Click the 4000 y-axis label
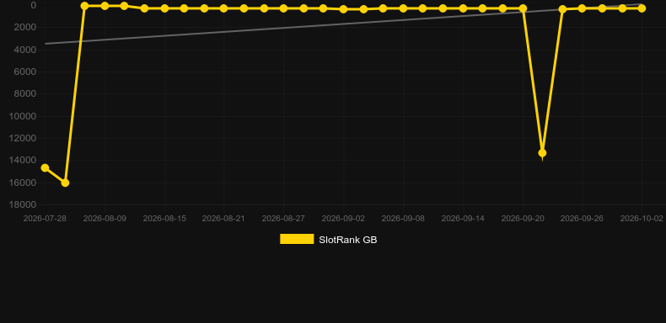Image resolution: width=666 pixels, height=323 pixels. click(x=24, y=50)
